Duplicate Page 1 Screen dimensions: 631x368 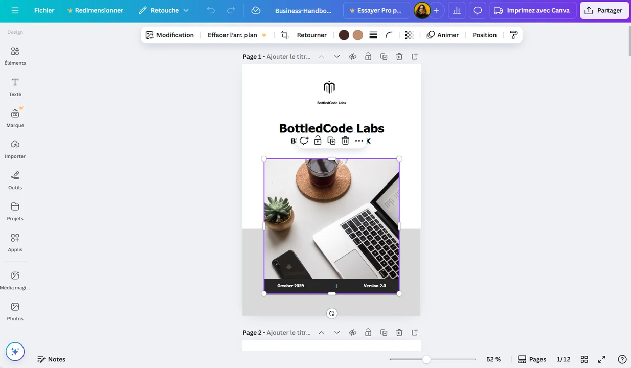(384, 57)
